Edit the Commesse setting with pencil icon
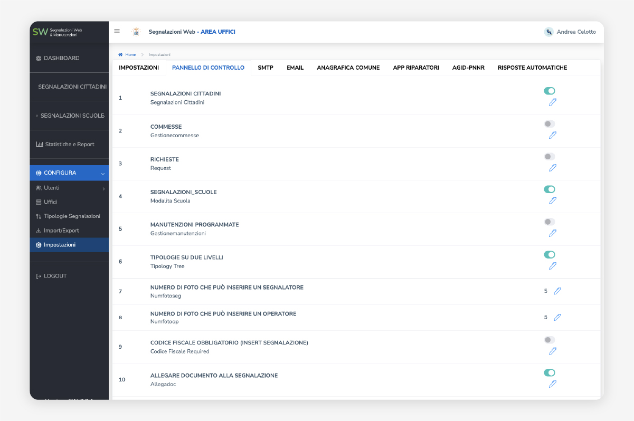634x421 pixels. click(x=552, y=135)
